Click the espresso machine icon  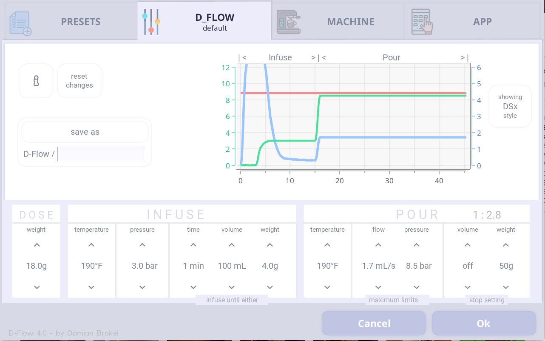tap(288, 22)
